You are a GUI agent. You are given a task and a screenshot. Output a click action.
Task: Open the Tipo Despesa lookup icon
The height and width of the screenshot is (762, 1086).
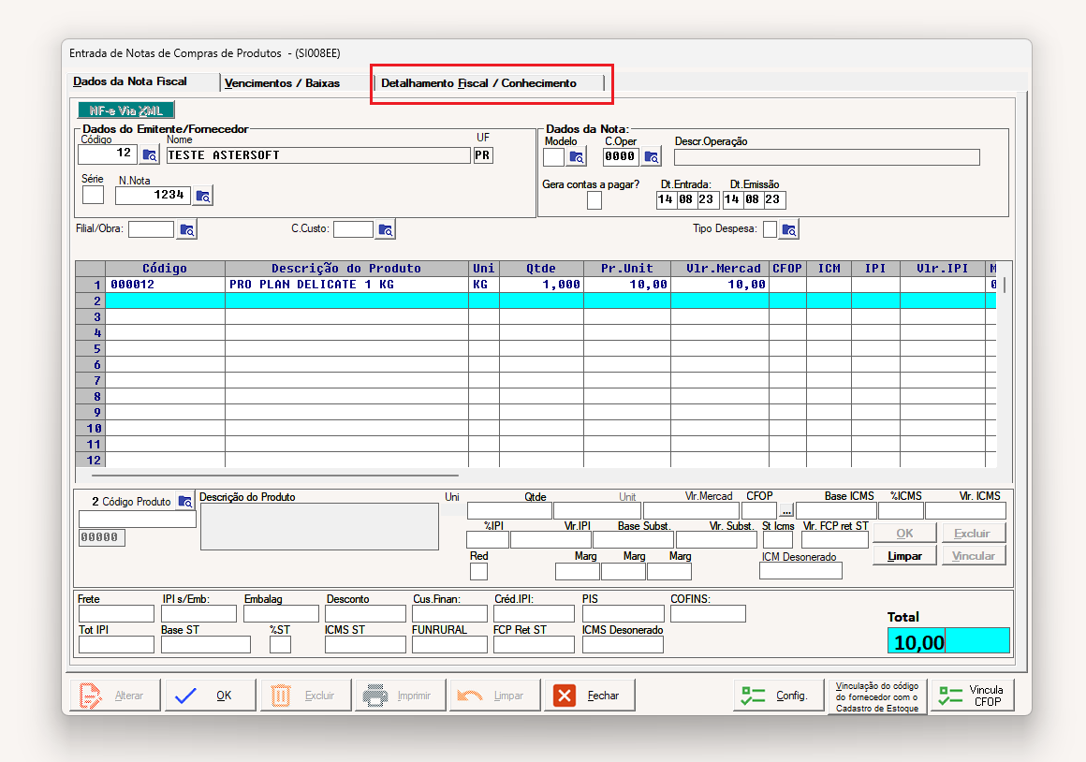(x=789, y=229)
